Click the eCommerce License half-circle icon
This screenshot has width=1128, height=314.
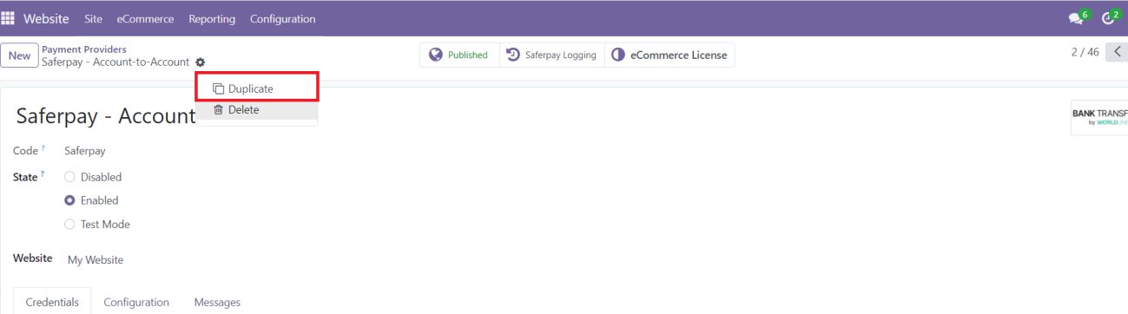[x=618, y=55]
